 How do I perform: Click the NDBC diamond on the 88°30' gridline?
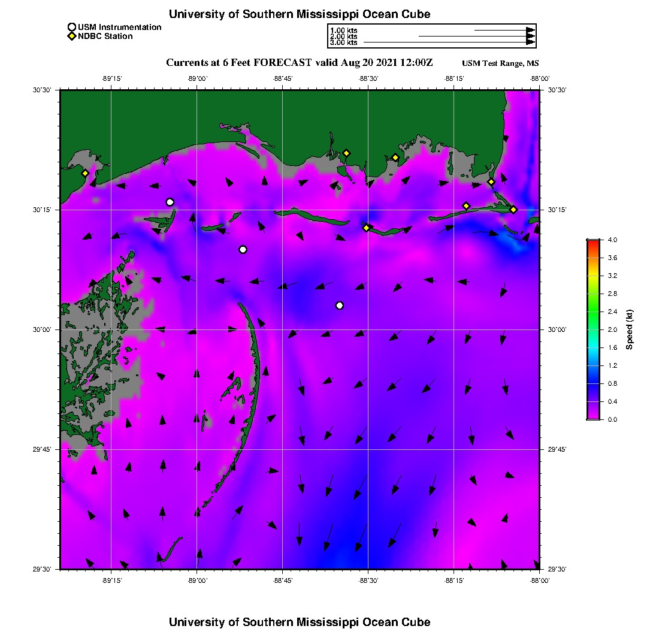[x=367, y=227]
